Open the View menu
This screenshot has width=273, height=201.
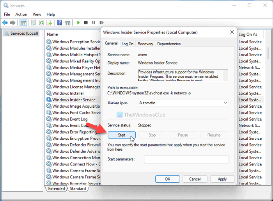[x=37, y=14]
